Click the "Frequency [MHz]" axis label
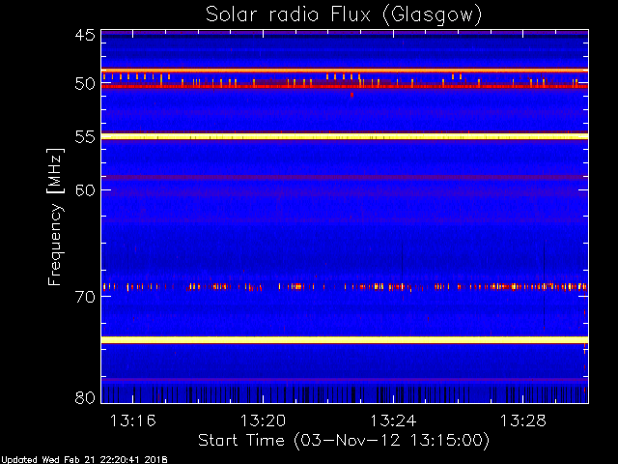Screen dimensions: 618x464 coord(55,217)
